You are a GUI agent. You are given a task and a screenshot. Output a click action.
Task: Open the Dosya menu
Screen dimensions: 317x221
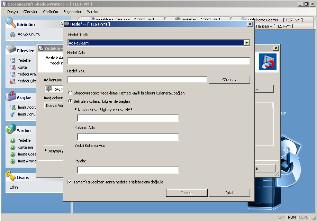(12, 12)
